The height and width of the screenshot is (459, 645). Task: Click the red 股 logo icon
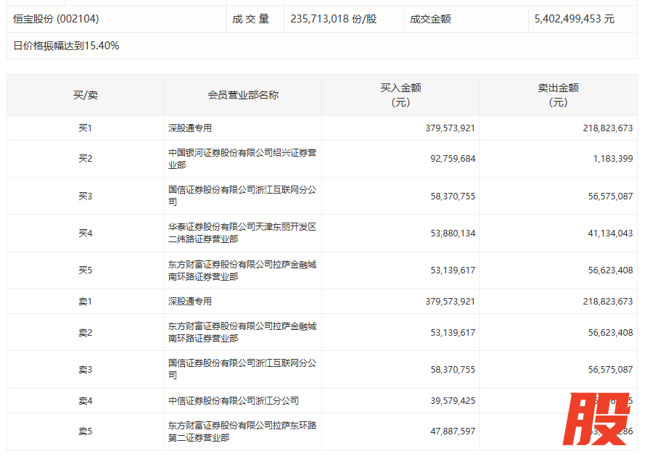(x=599, y=419)
